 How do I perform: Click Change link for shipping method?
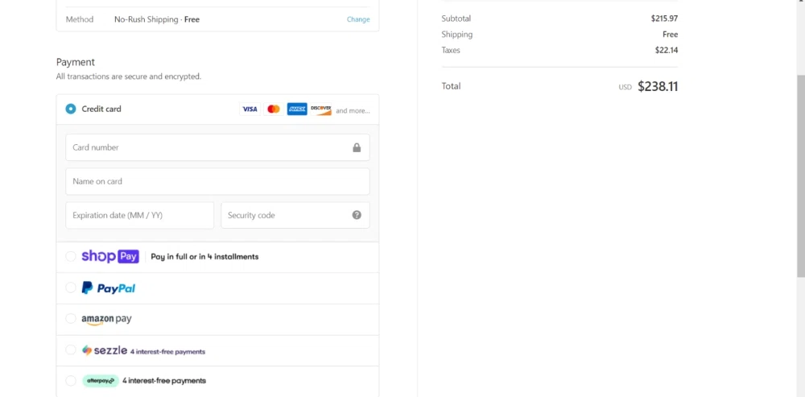coord(358,19)
